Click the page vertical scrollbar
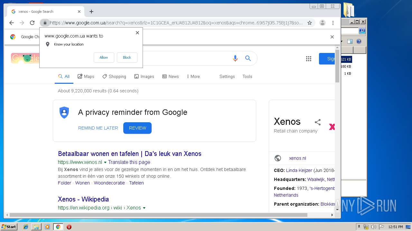The height and width of the screenshot is (231, 412). [x=337, y=66]
